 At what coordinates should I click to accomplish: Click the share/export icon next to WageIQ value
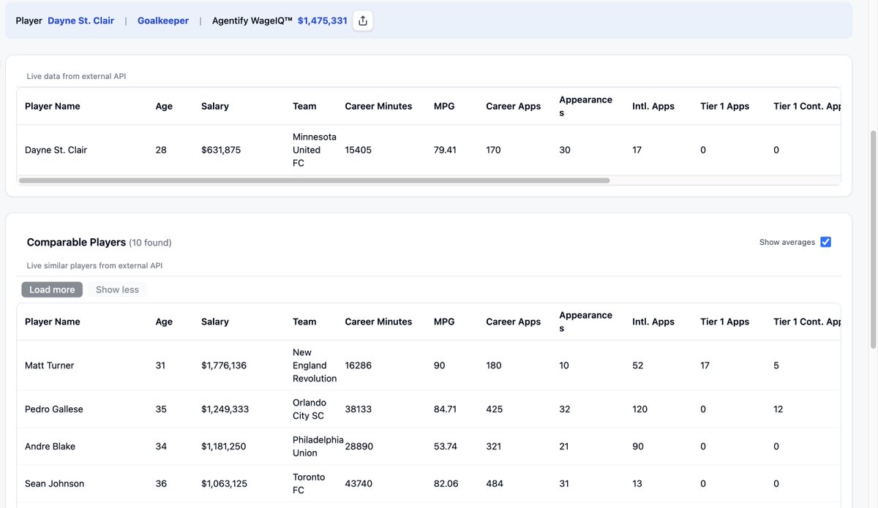363,20
